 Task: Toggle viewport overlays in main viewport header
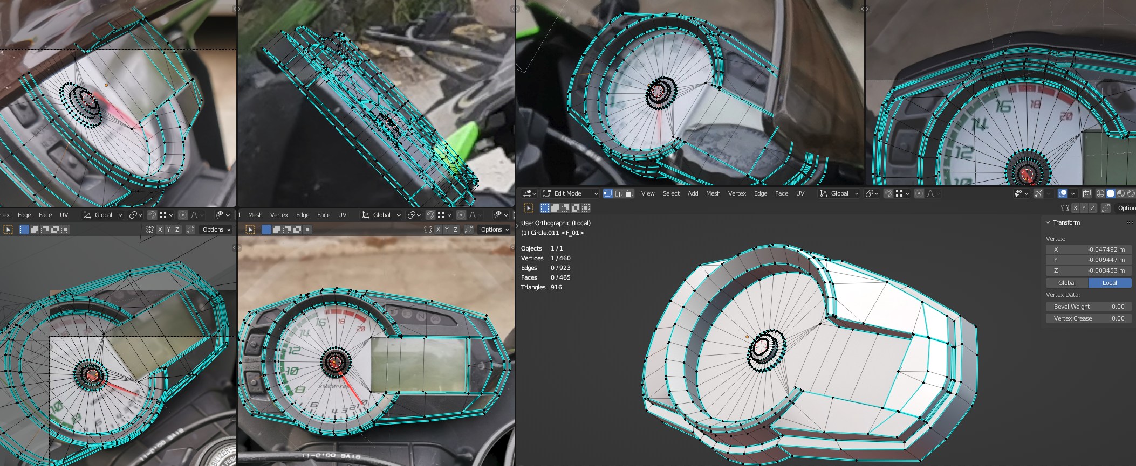pyautogui.click(x=1063, y=193)
